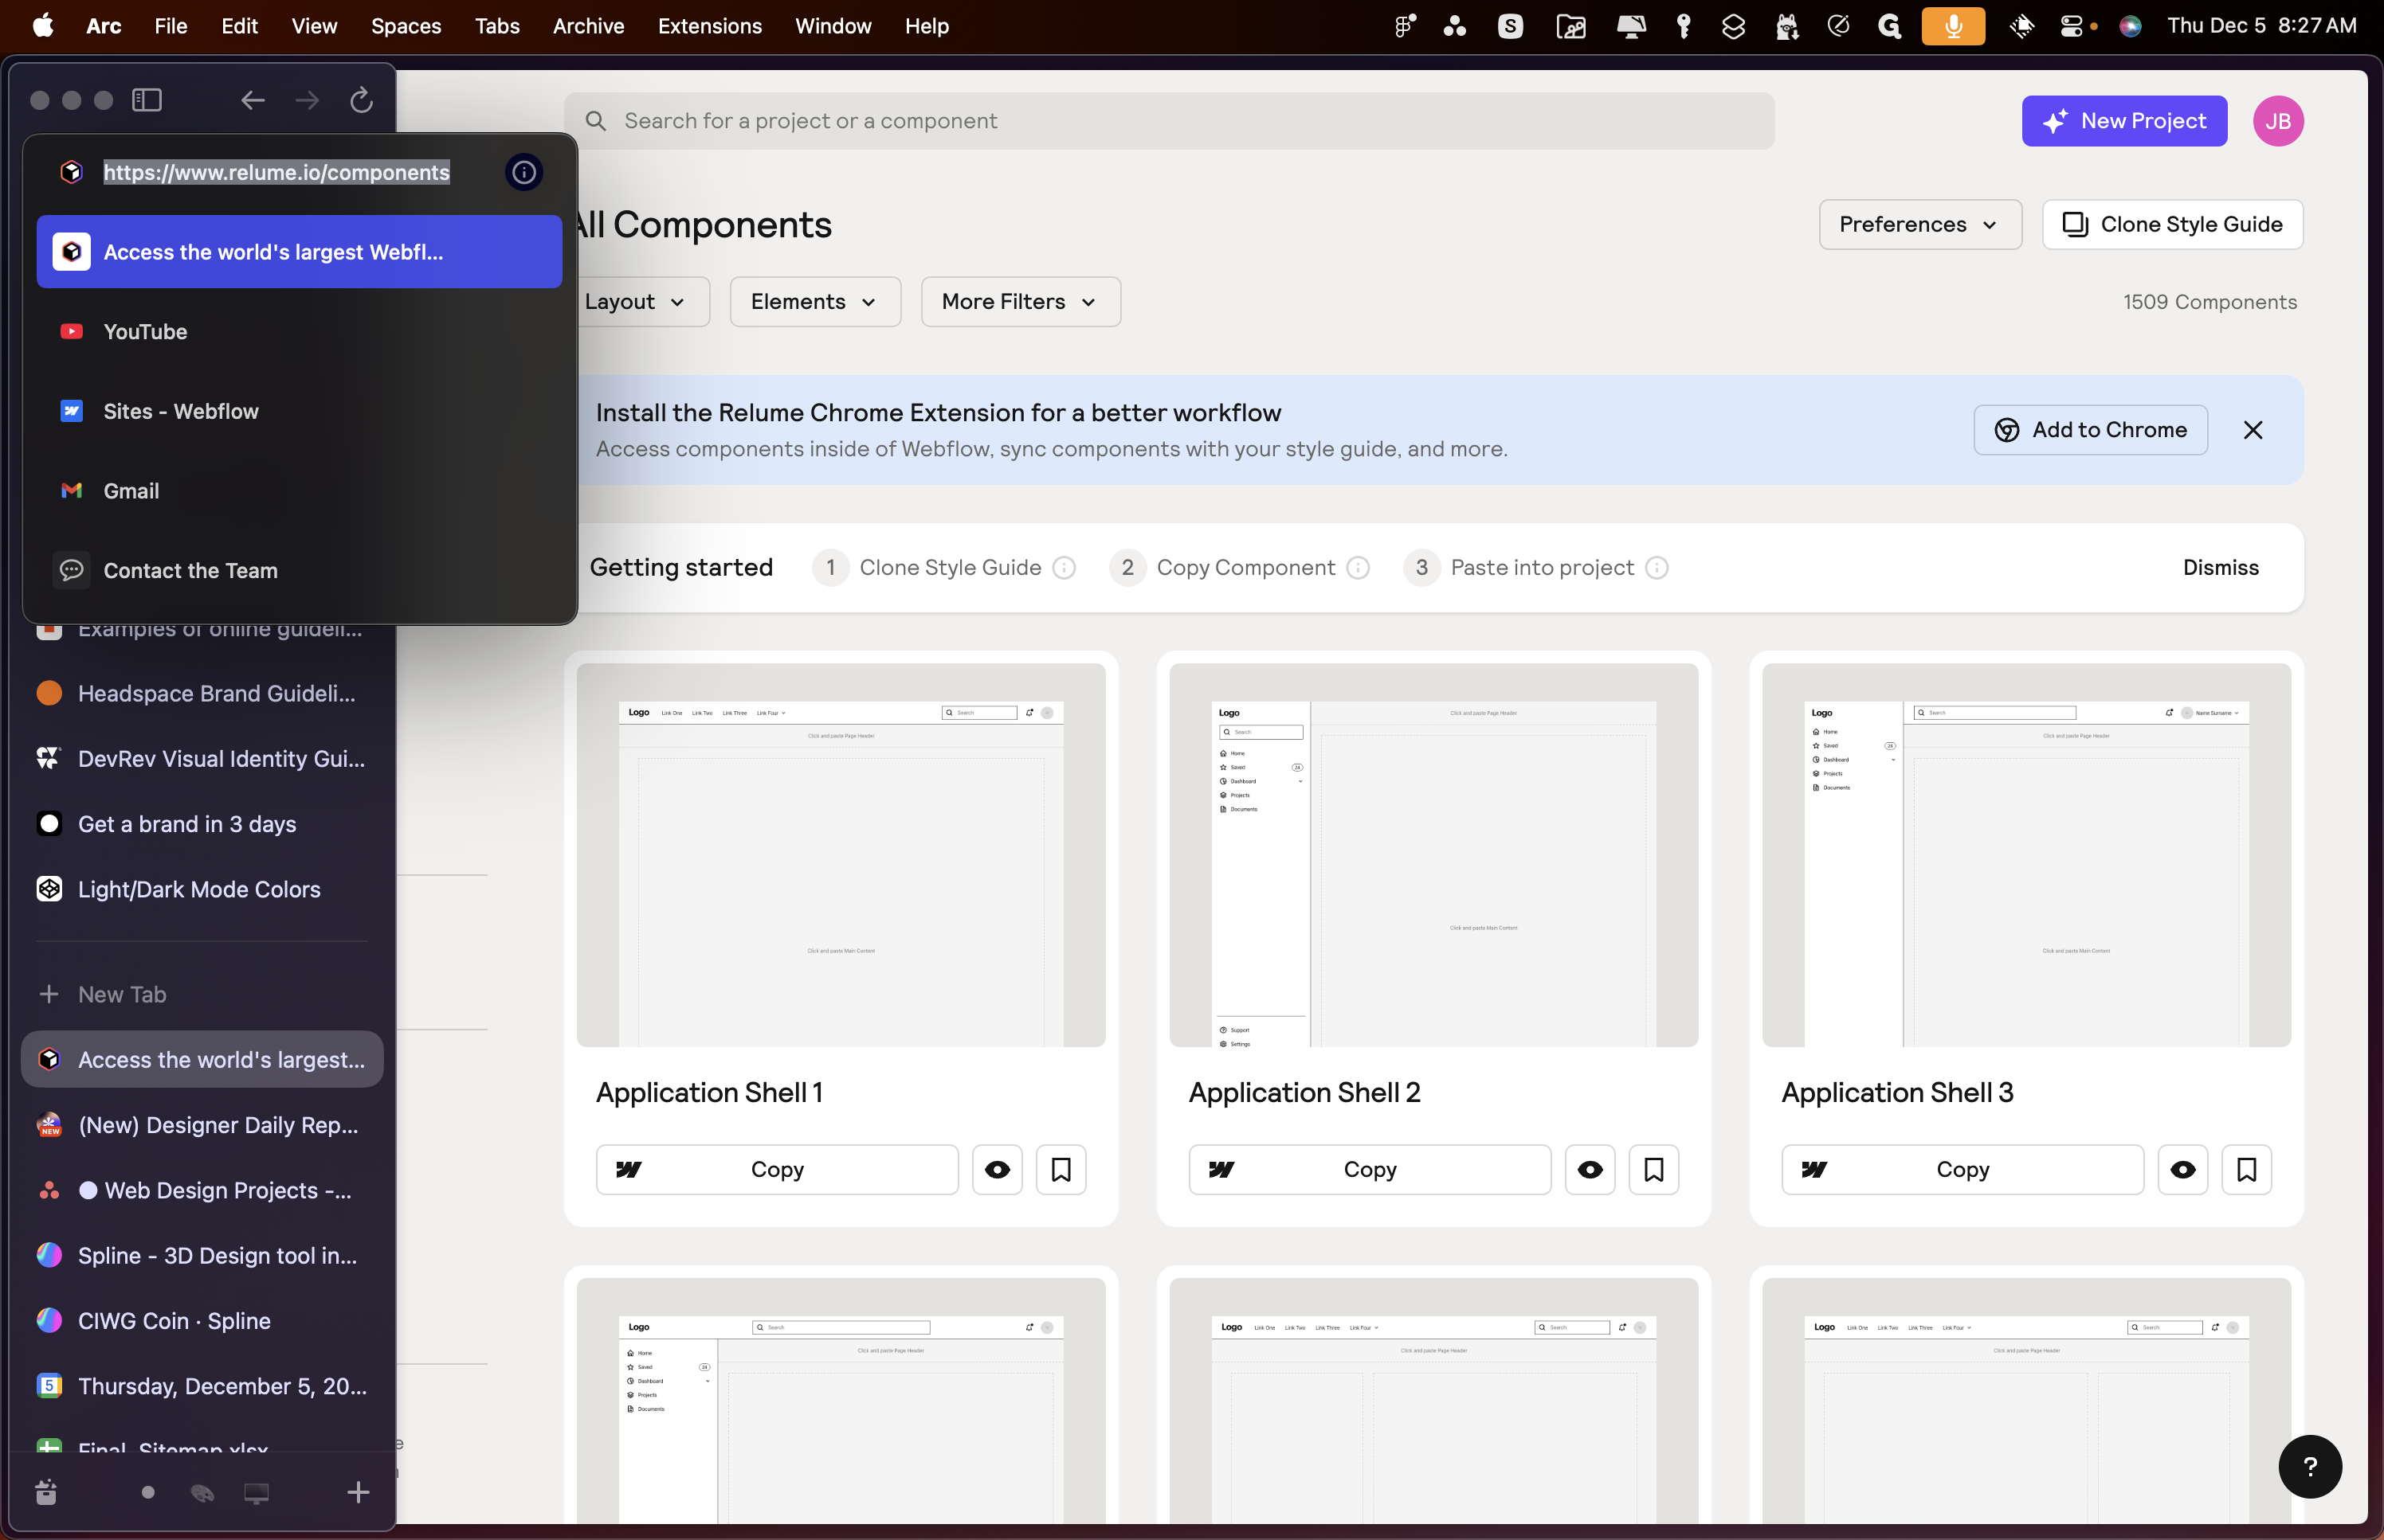This screenshot has height=1540, width=2384.
Task: Open the help question mark bubble
Action: [2310, 1466]
